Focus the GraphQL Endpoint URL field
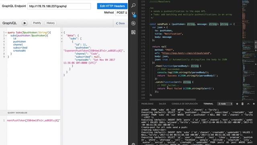The width and height of the screenshot is (257, 145). point(59,6)
